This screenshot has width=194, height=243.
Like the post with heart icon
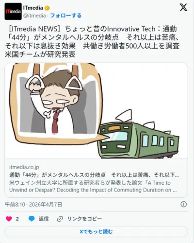(9, 219)
